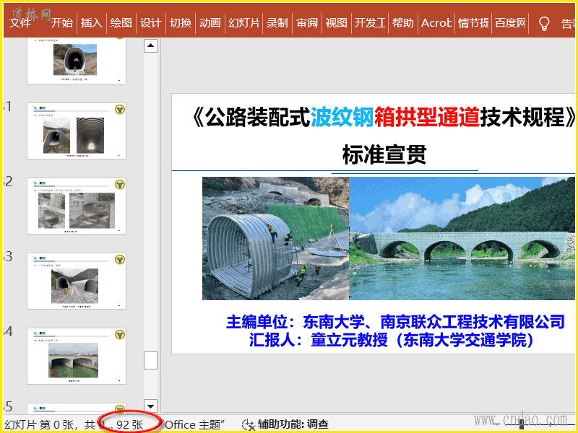The image size is (578, 433).
Task: Switch to the 切换 ribbon tab
Action: (x=180, y=23)
